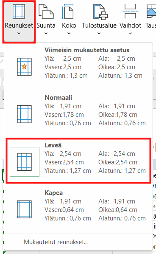Collapse the Reunukset dropdown chevron

point(19,34)
